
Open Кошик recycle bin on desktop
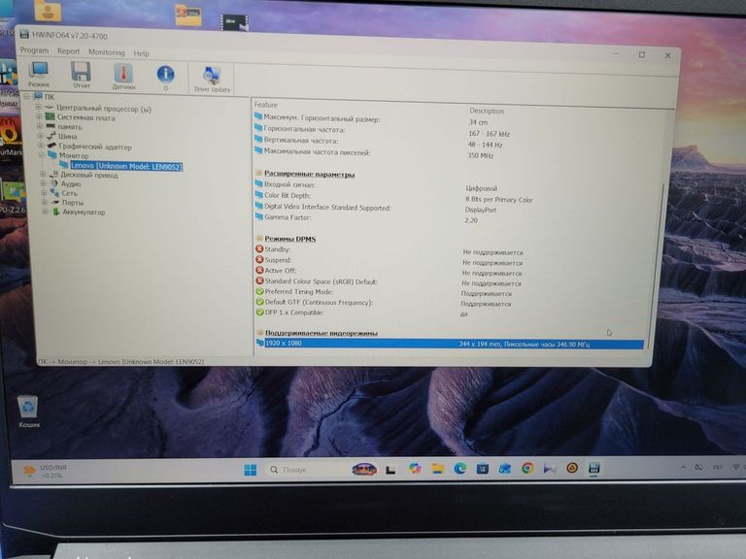pos(28,411)
